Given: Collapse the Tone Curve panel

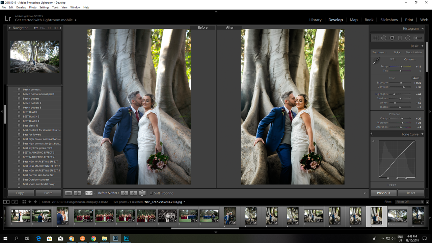Looking at the screenshot, I should (x=422, y=134).
